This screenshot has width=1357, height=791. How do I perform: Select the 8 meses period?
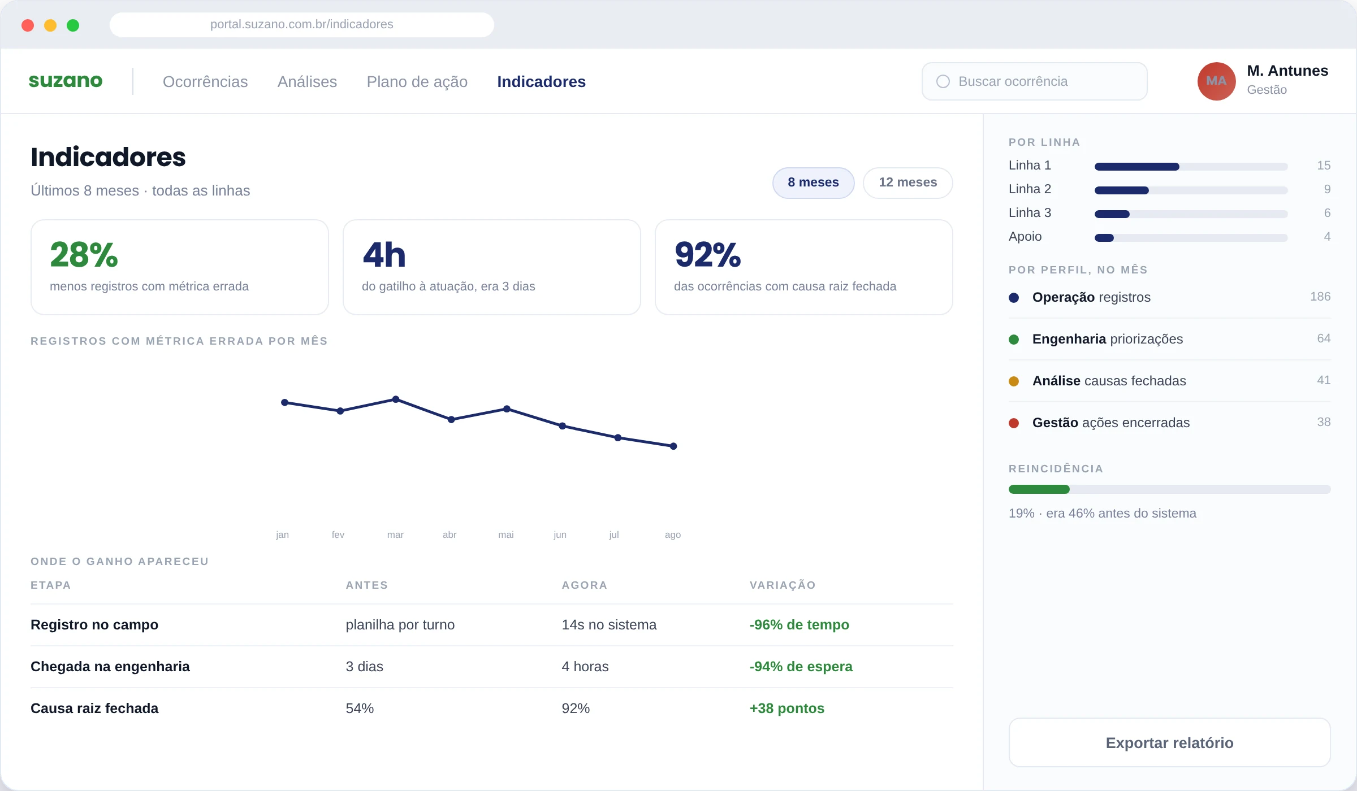[x=813, y=182]
